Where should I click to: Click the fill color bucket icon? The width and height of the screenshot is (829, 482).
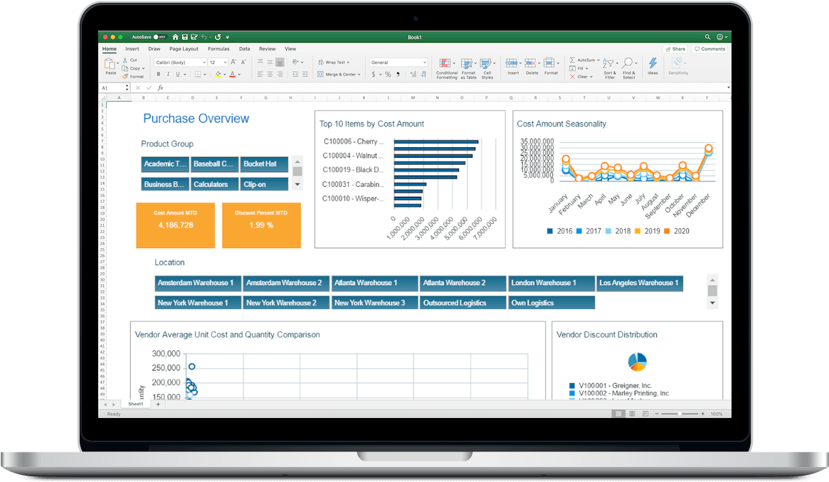(x=218, y=74)
